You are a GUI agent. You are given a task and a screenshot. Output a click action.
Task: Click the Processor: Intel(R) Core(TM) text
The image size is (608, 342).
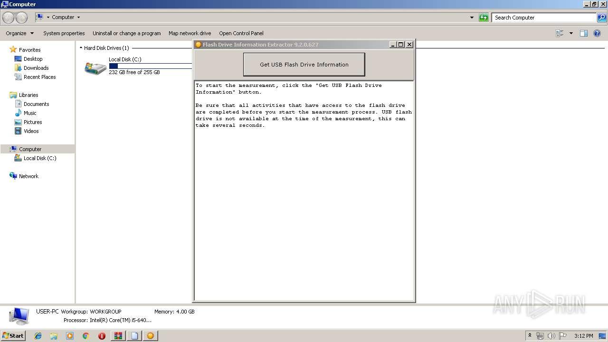(107, 320)
